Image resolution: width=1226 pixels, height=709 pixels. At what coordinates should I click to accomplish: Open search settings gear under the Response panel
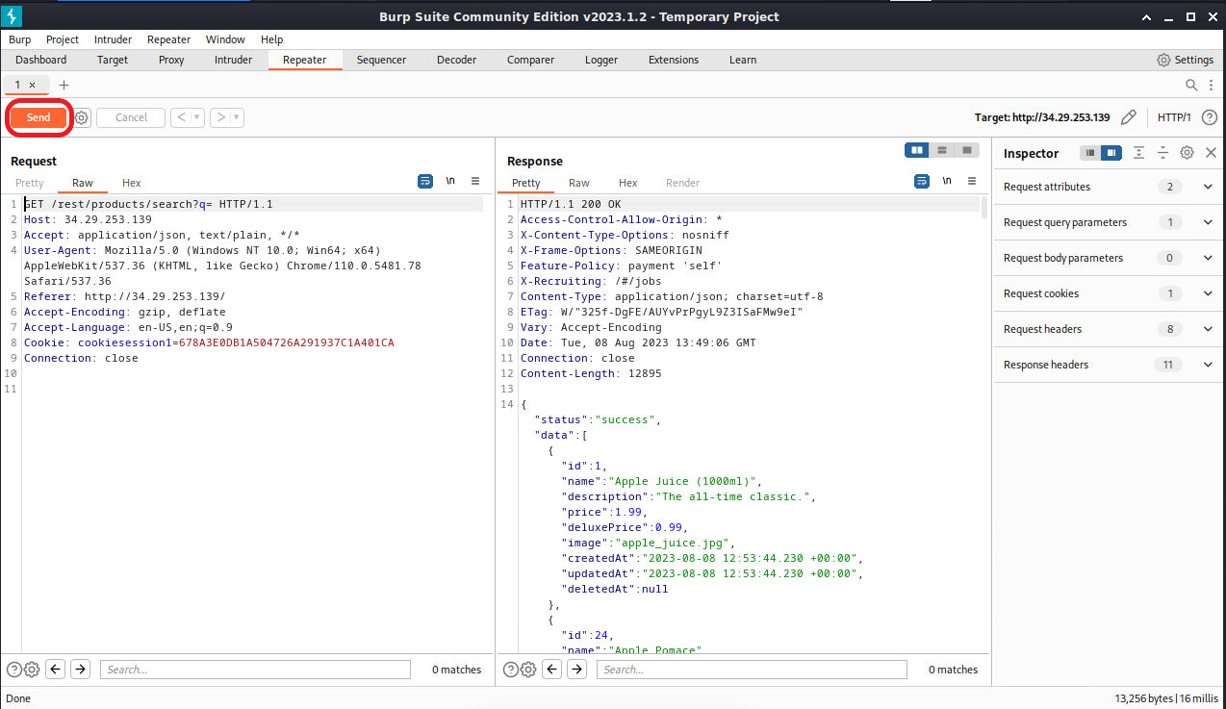point(527,670)
